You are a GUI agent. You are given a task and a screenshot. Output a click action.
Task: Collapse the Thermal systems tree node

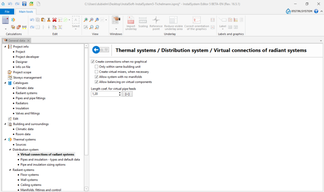click(5, 139)
